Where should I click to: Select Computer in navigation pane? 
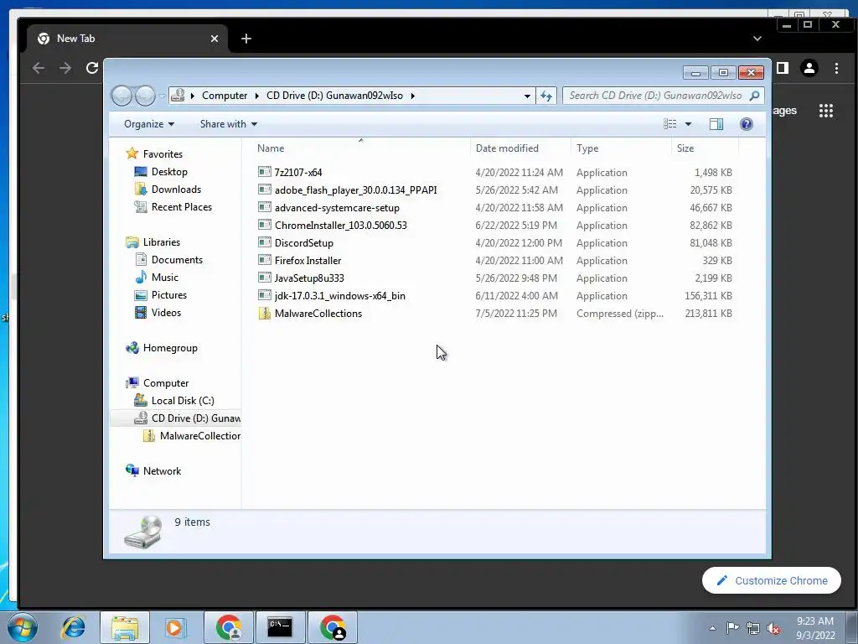166,383
